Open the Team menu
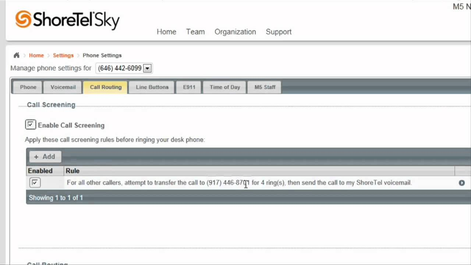 (x=195, y=32)
